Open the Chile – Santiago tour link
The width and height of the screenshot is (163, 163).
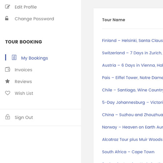click(x=133, y=90)
